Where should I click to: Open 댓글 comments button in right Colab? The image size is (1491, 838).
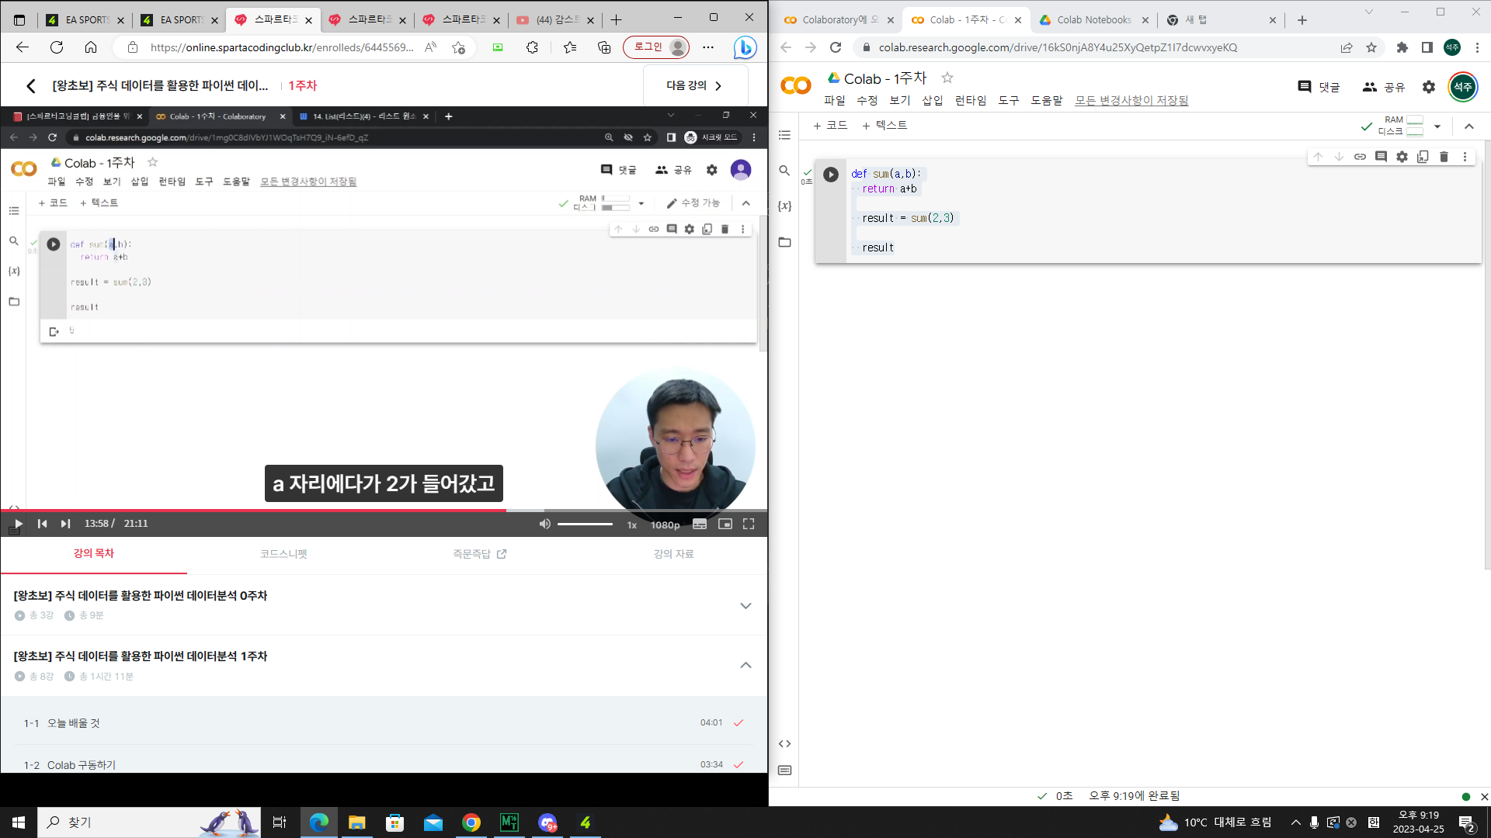(1319, 87)
